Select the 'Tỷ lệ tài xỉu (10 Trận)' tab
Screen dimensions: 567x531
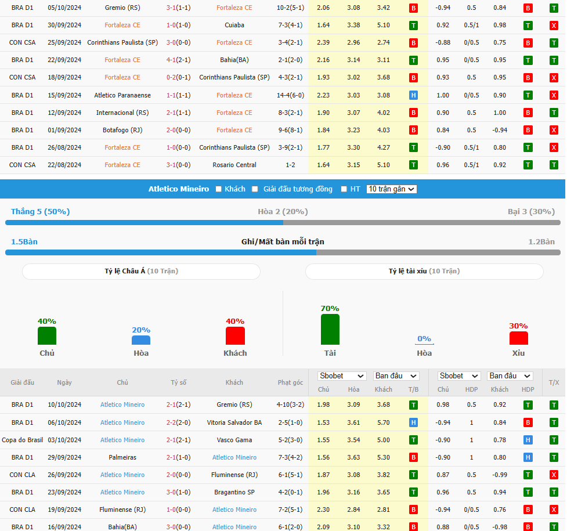point(424,271)
